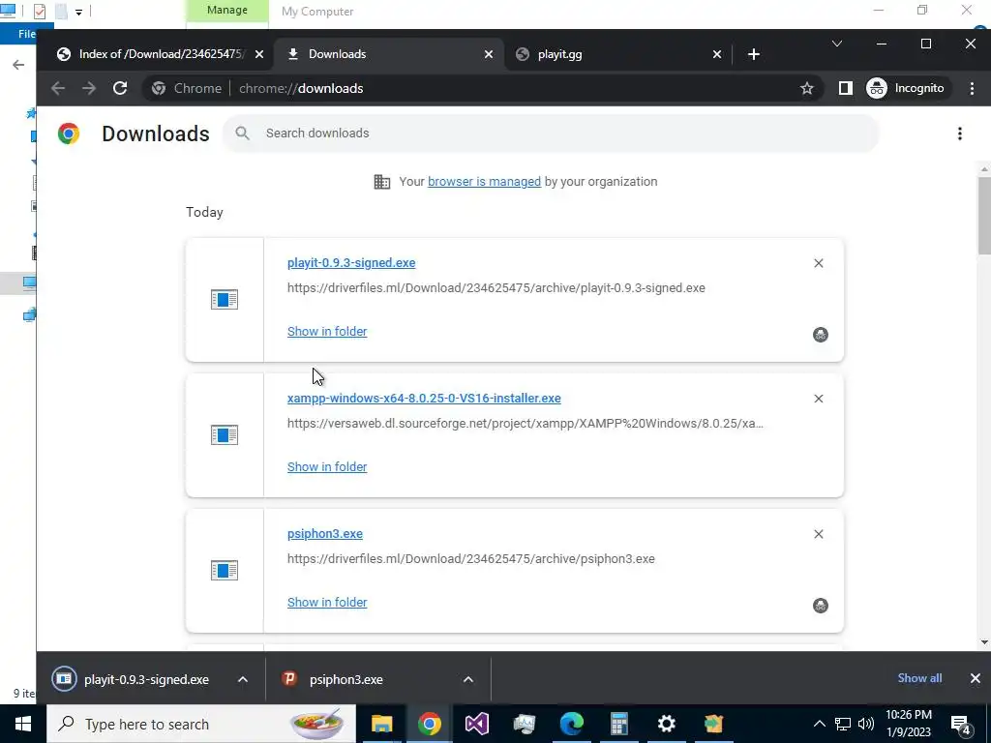Open Microsoft Edge from taskbar
The width and height of the screenshot is (991, 743).
pos(571,724)
